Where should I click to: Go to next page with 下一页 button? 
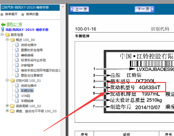click(144, 9)
